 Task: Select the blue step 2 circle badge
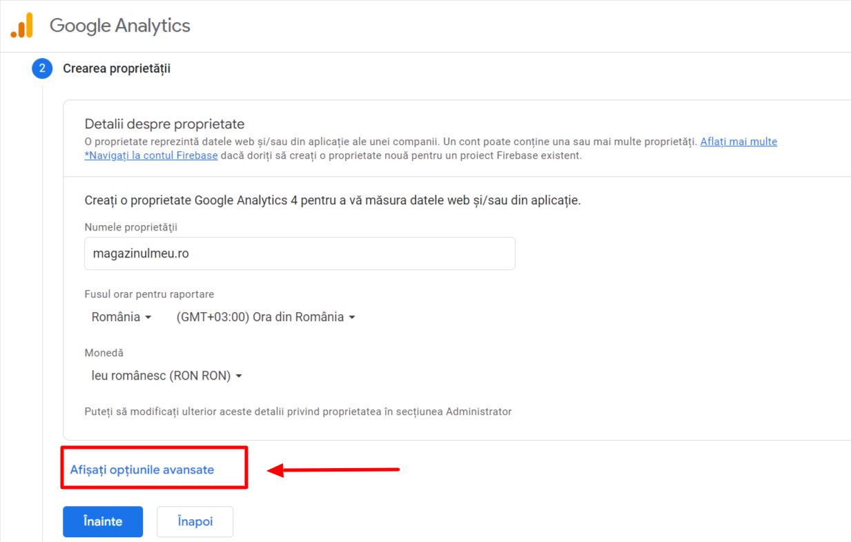(42, 69)
